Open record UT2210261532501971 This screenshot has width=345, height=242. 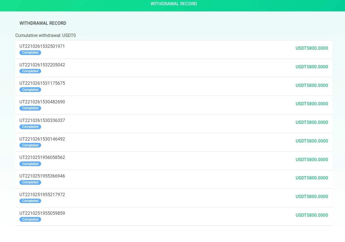click(x=174, y=49)
